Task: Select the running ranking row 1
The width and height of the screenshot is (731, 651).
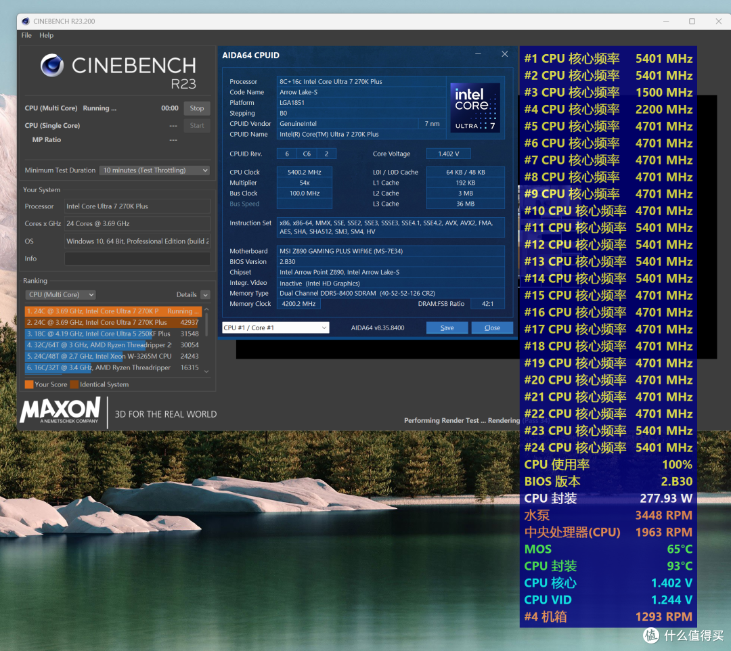Action: tap(113, 311)
